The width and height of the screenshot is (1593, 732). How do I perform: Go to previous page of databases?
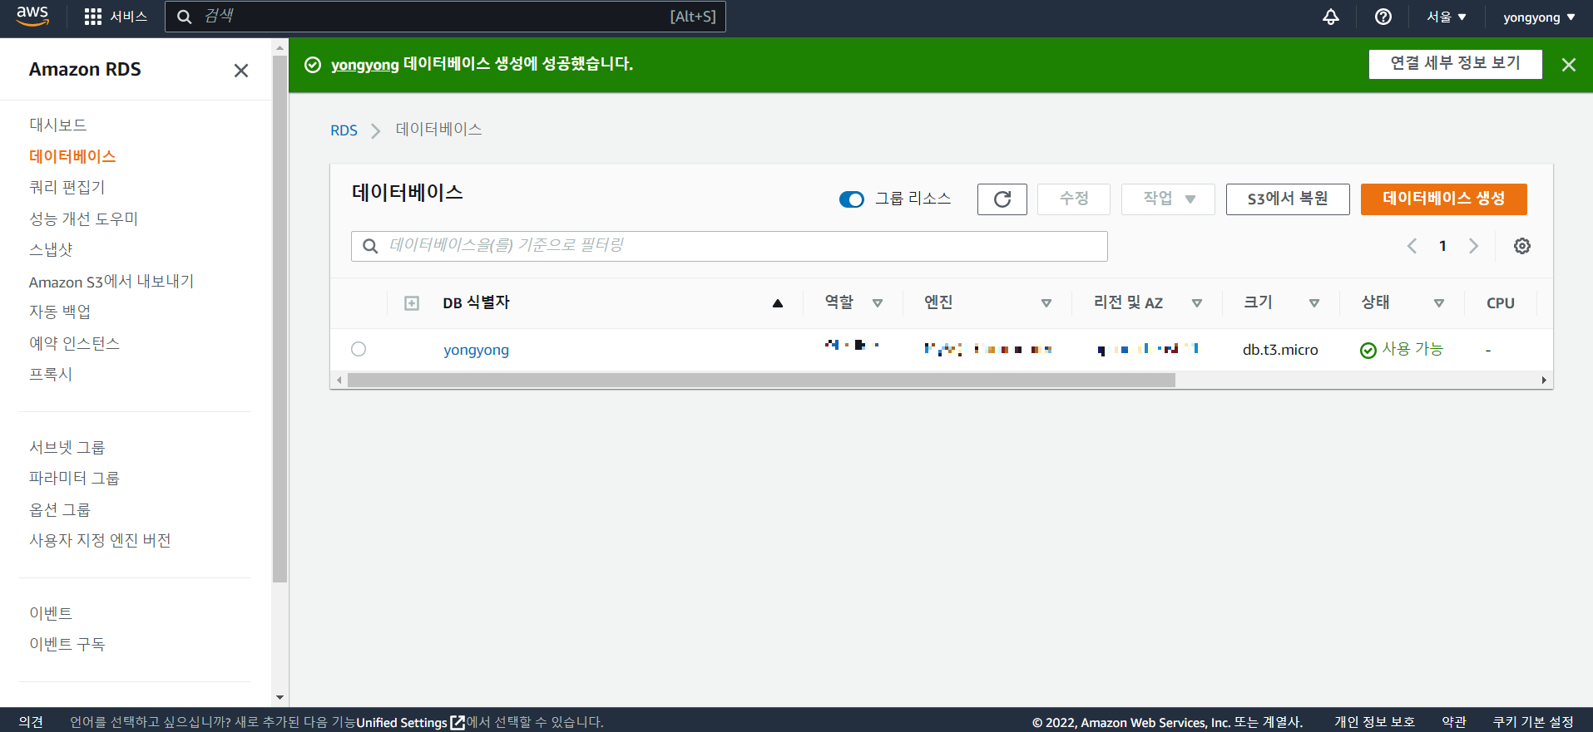[1412, 246]
